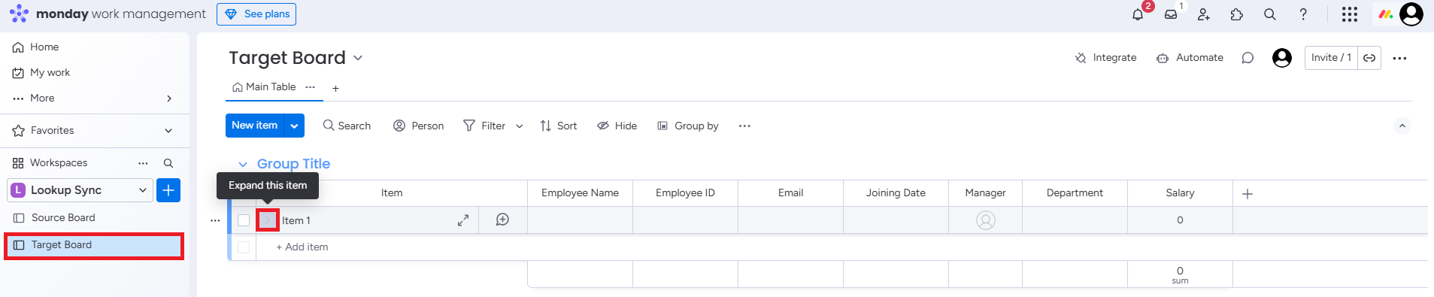The width and height of the screenshot is (1434, 297).
Task: Filter by Person
Action: (x=419, y=126)
